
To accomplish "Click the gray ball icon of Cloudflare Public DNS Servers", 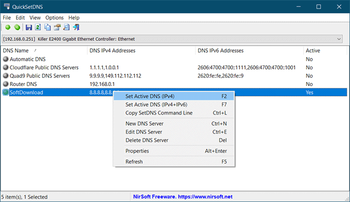I will tap(6, 67).
